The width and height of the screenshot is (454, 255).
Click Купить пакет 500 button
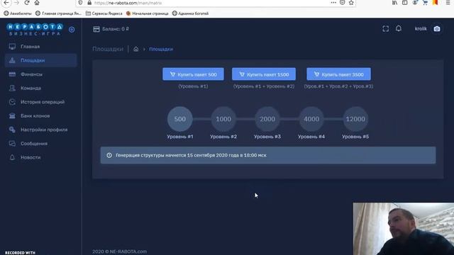pyautogui.click(x=193, y=74)
